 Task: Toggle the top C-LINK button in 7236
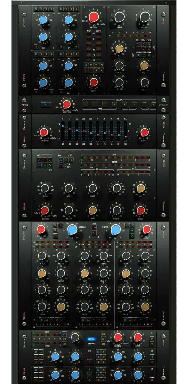pyautogui.click(x=94, y=228)
